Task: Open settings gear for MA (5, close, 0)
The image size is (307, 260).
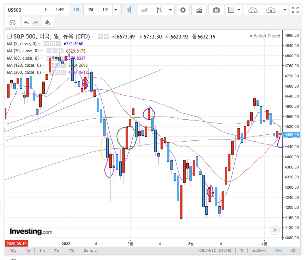Action: click(53, 44)
